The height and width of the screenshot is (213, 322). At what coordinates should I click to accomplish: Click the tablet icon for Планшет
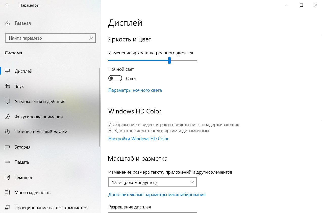(x=7, y=177)
